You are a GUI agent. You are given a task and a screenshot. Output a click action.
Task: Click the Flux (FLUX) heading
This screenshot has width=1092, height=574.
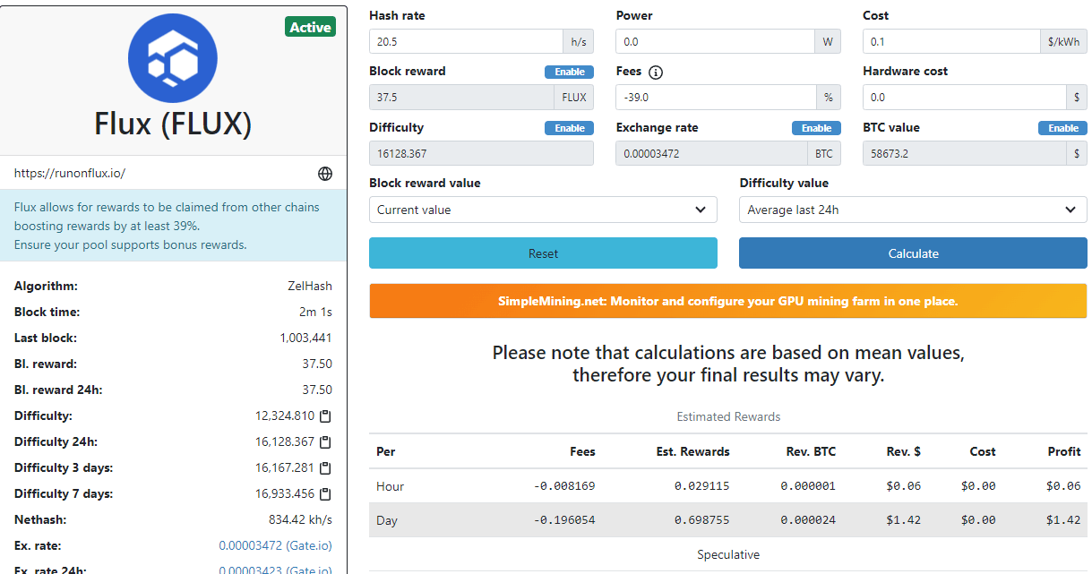[173, 124]
